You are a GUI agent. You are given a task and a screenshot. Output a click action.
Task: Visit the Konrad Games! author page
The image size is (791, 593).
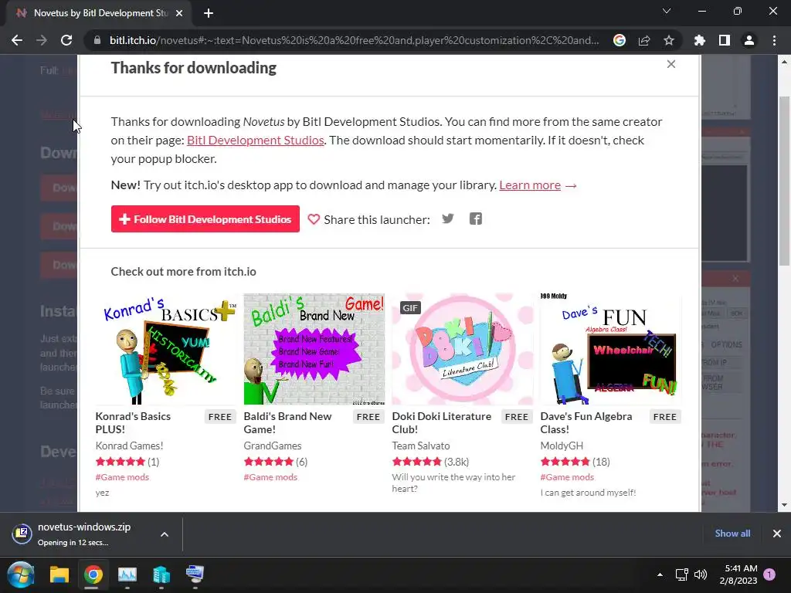(129, 446)
